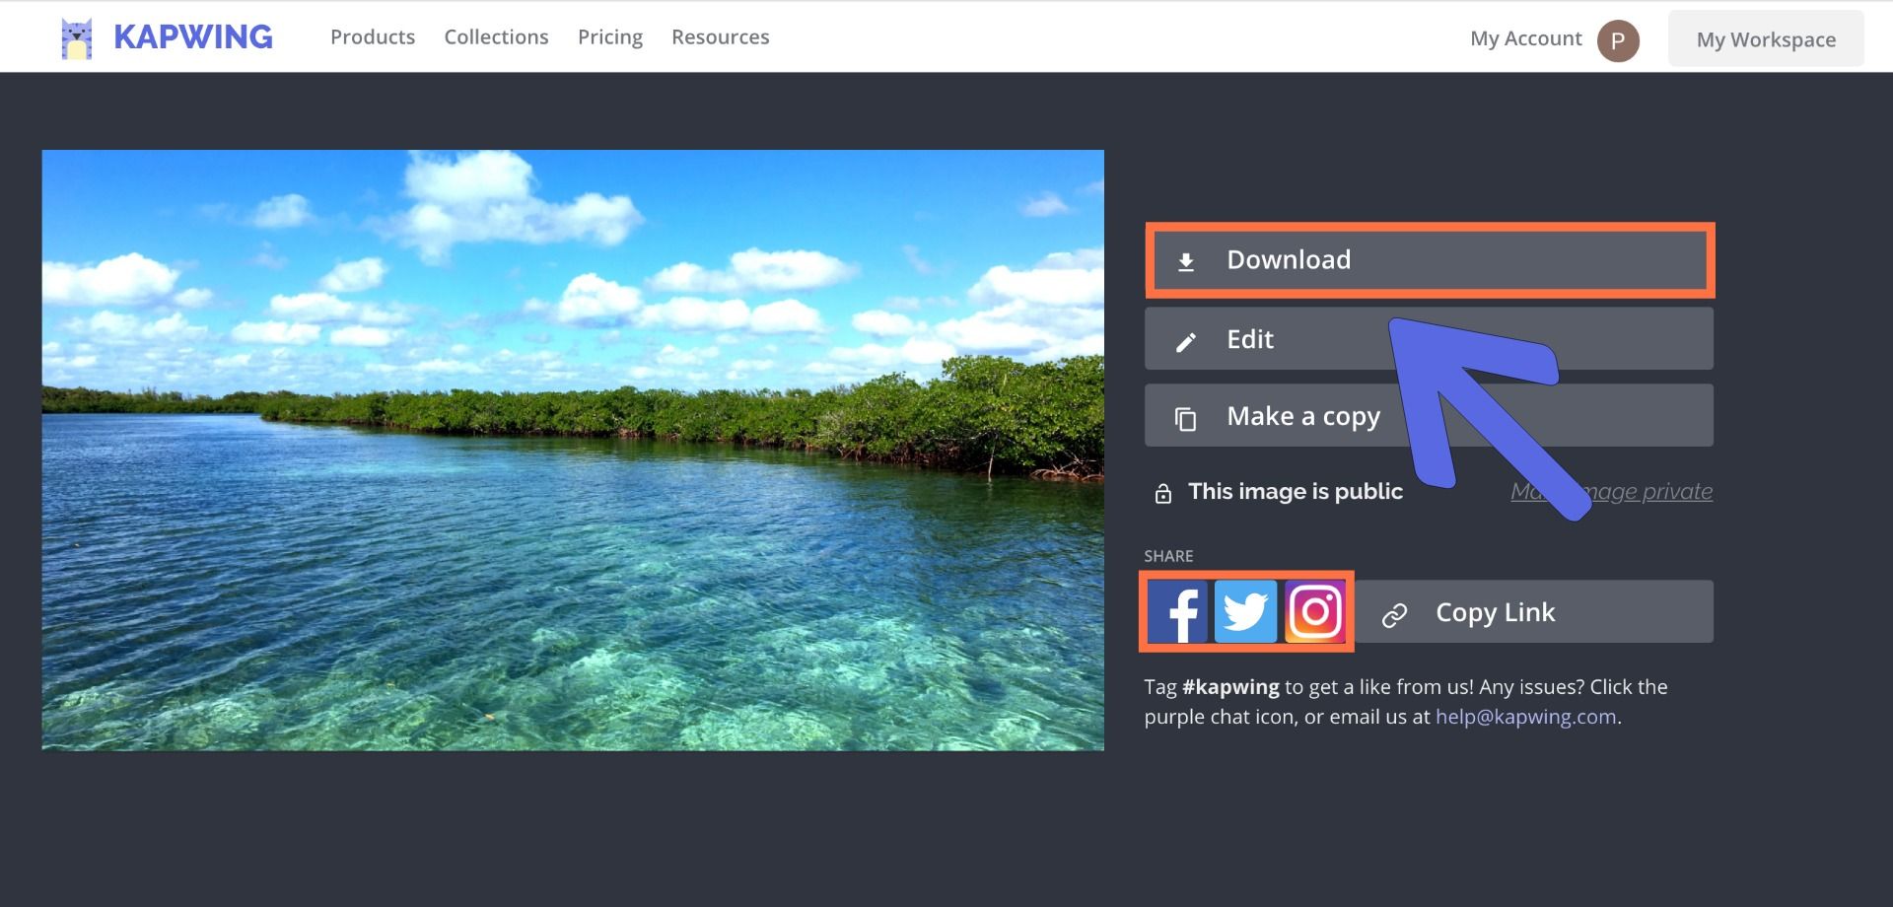Screen dimensions: 1893x907
Task: Toggle privacy via Make image private
Action: click(1656, 491)
